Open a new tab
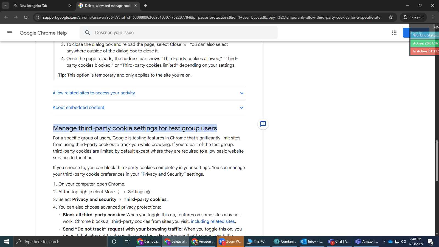The width and height of the screenshot is (439, 247). coord(145,5)
